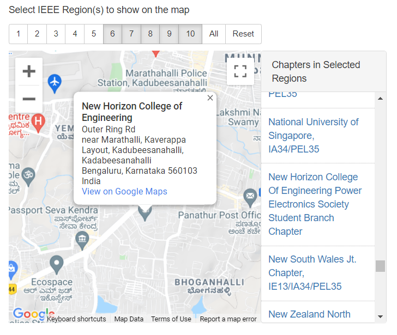Image resolution: width=397 pixels, height=335 pixels.
Task: Click the temple Om marker on the map
Action: tap(28, 176)
